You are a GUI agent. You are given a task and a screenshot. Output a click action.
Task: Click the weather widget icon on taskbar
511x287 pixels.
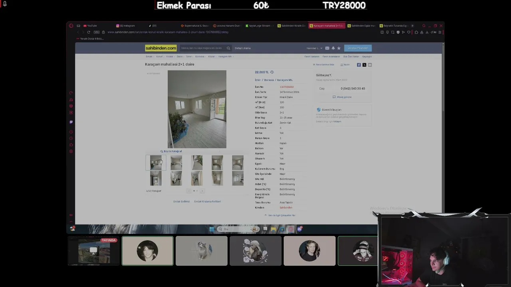point(73,228)
